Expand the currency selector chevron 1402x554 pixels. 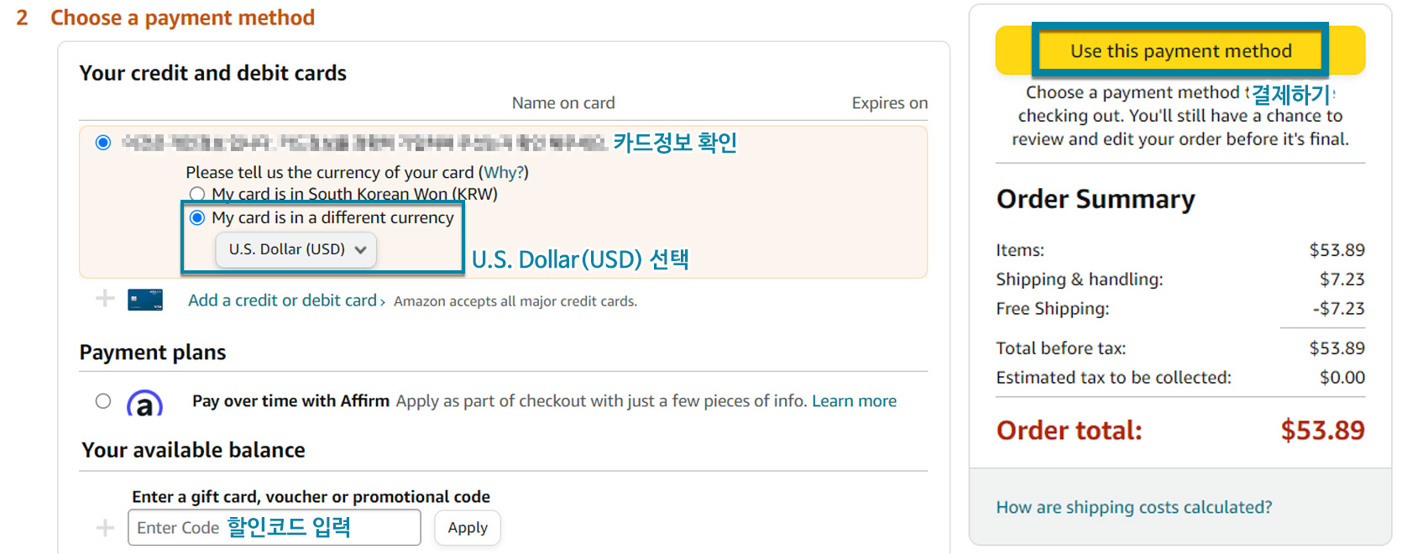coord(361,249)
